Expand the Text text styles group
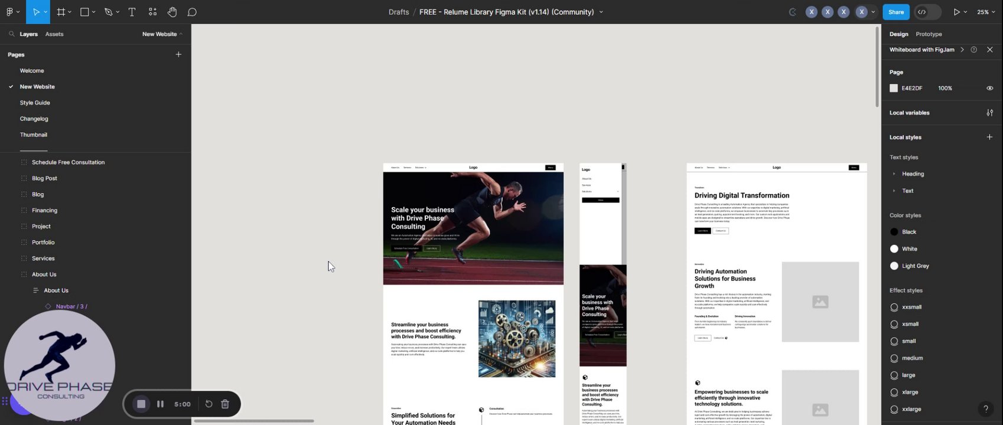 coord(894,191)
